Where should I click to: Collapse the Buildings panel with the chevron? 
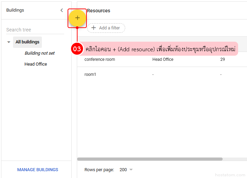point(62,10)
